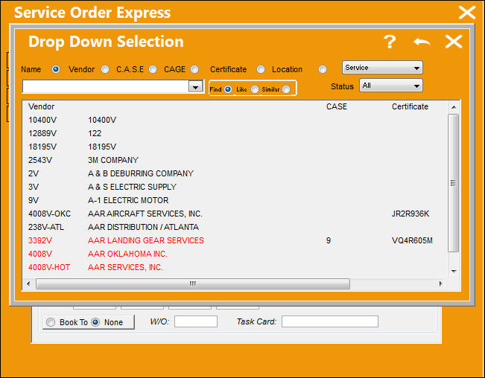The height and width of the screenshot is (378, 485).
Task: Select vendor row 10400V
Action: [235, 120]
